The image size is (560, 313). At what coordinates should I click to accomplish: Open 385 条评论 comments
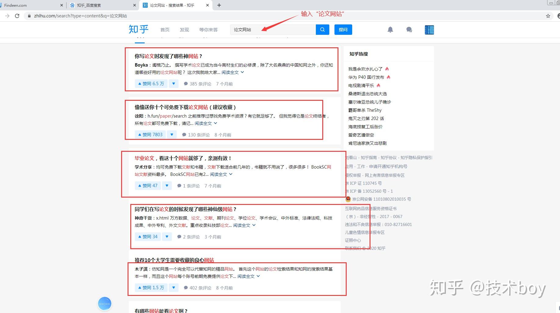click(x=197, y=84)
